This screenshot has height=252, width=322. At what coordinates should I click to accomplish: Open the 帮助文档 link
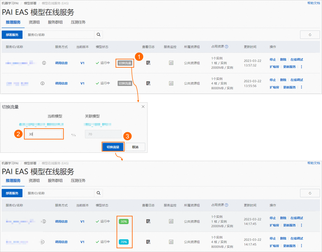coord(313,3)
